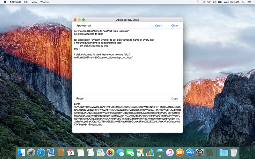255x159 pixels.
Task: Open Messages from the Dock
Action: [120, 153]
